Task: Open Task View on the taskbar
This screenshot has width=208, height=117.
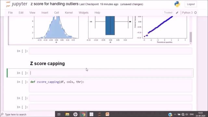Action: point(59,114)
